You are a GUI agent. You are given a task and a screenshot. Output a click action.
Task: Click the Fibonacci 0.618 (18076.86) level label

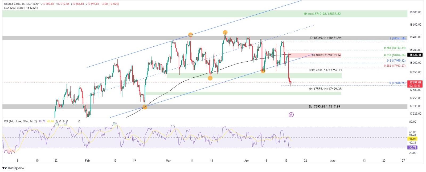[x=395, y=55]
